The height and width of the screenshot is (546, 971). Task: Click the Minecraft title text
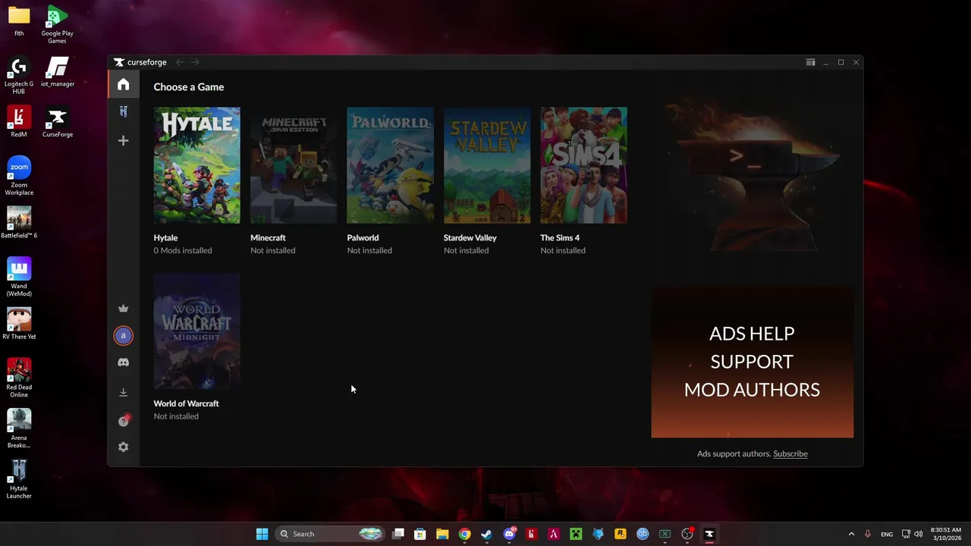coord(268,237)
